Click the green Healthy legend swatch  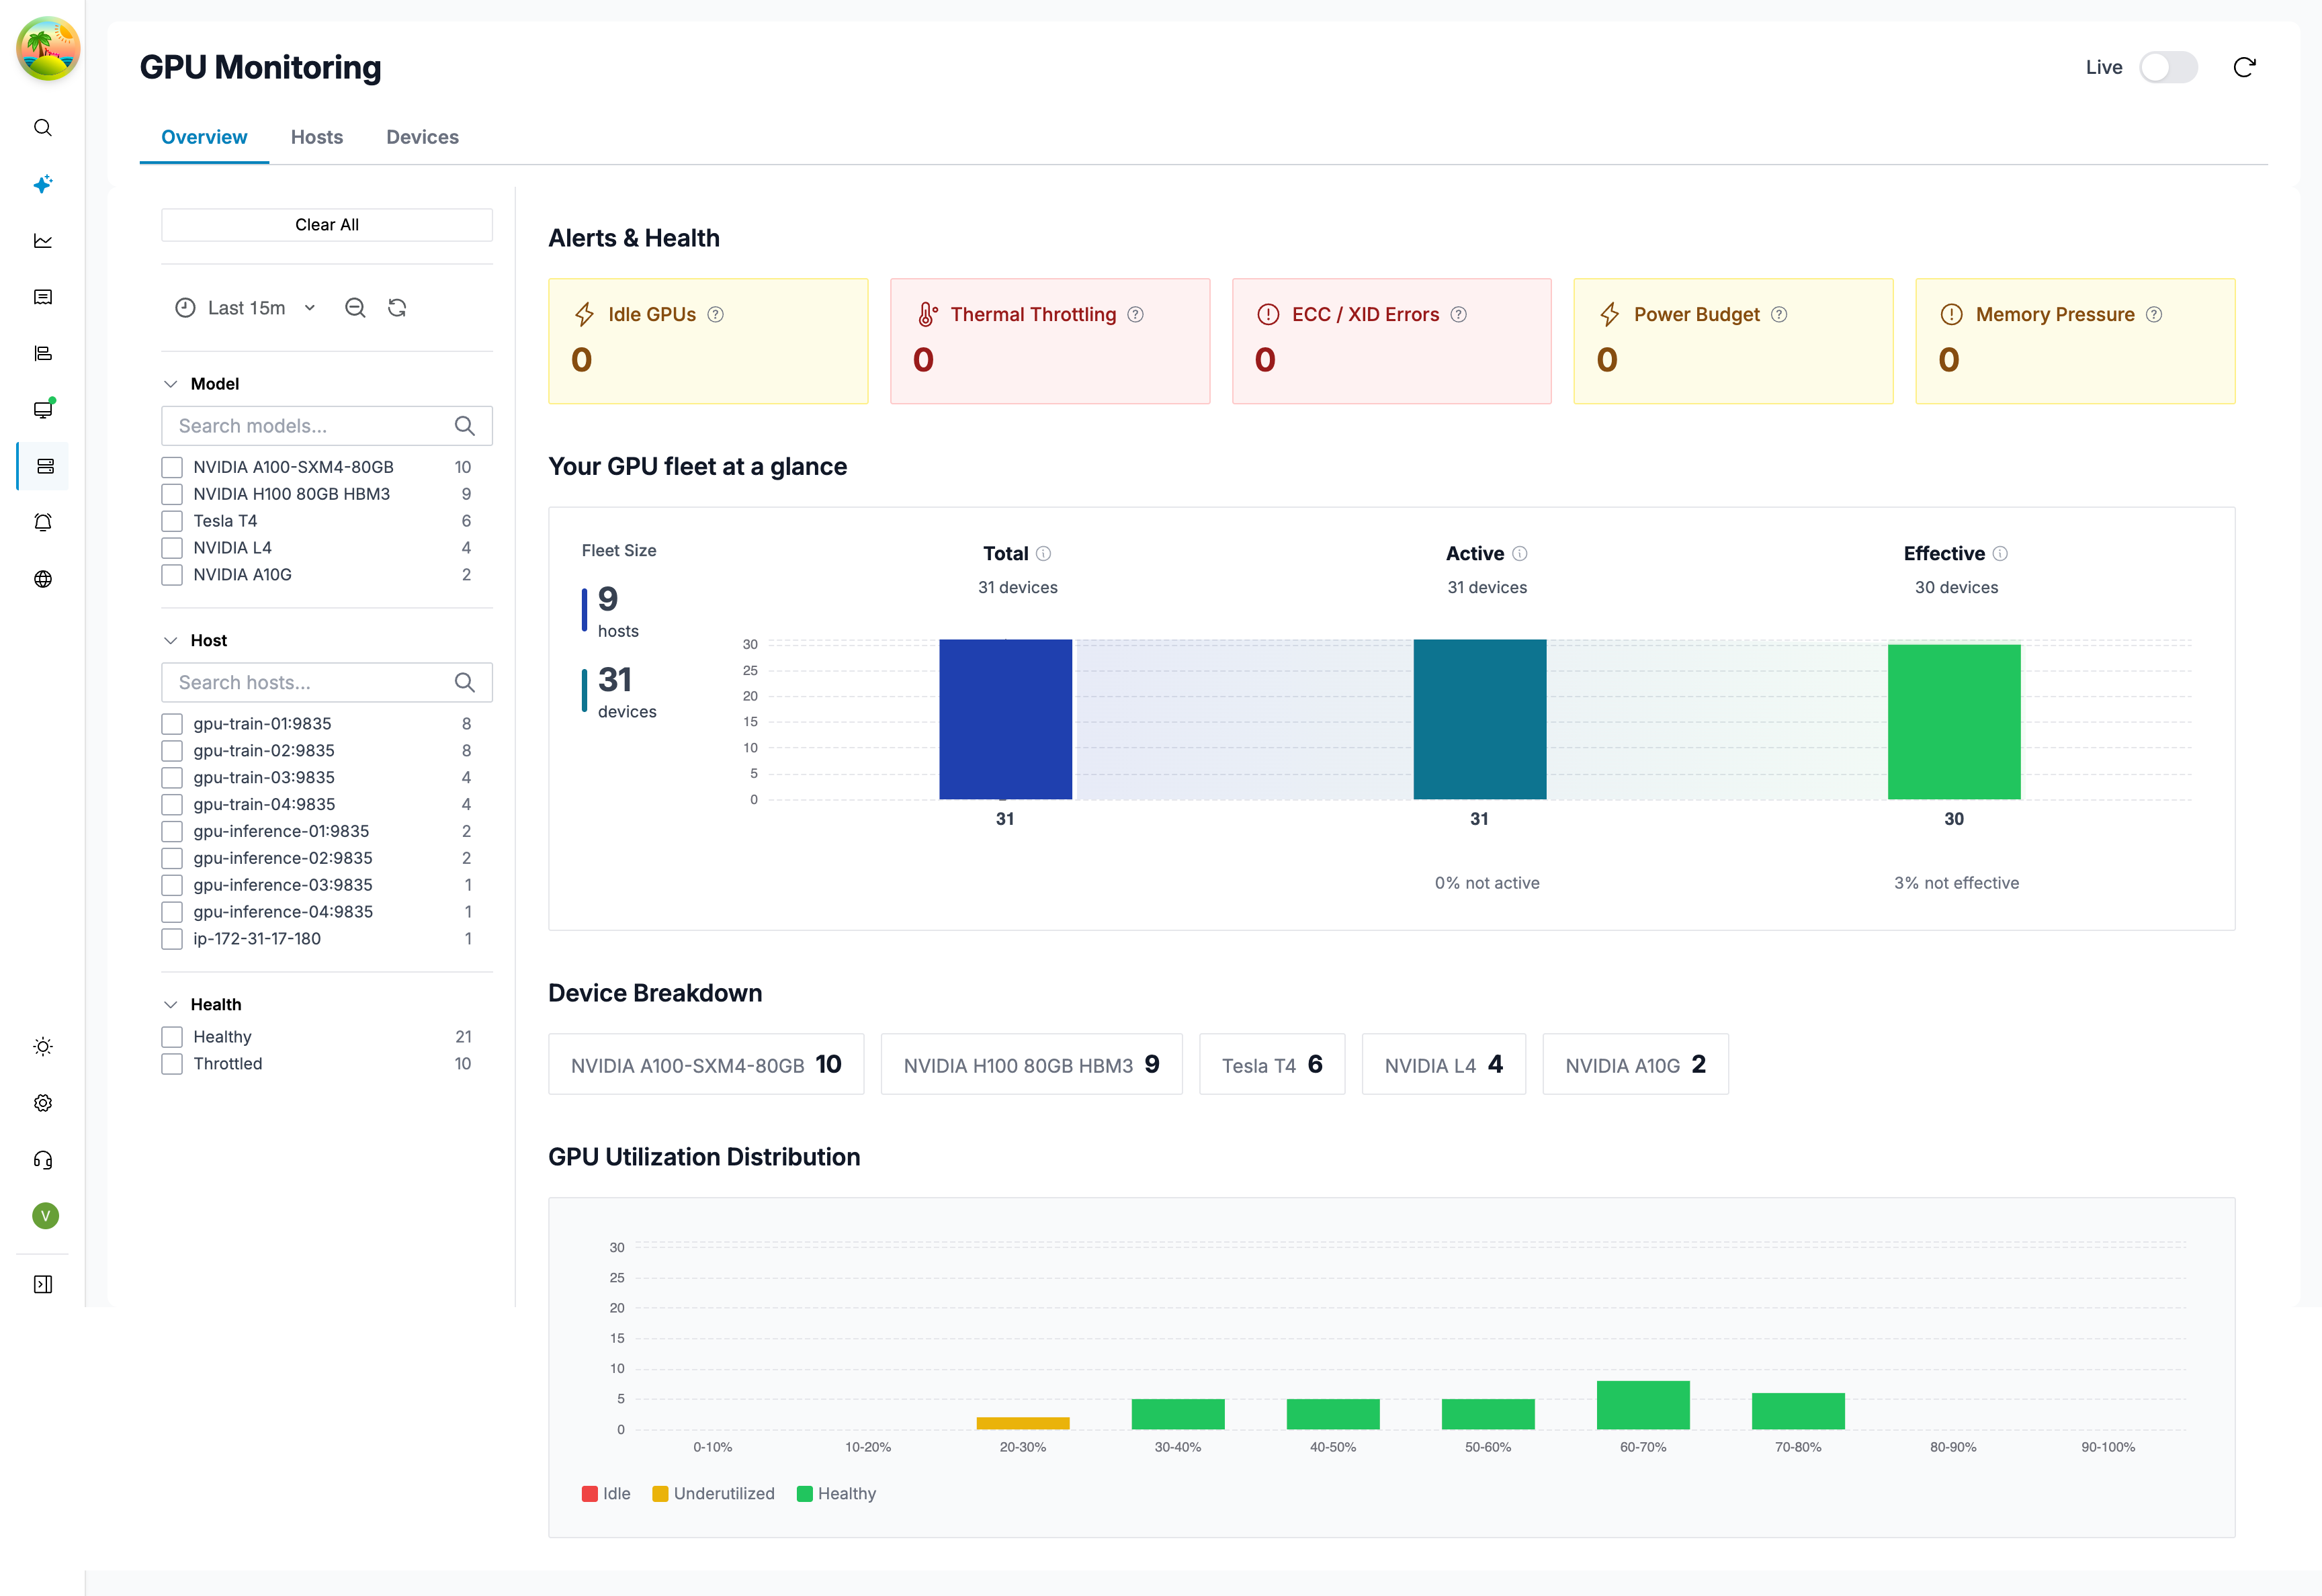[804, 1494]
